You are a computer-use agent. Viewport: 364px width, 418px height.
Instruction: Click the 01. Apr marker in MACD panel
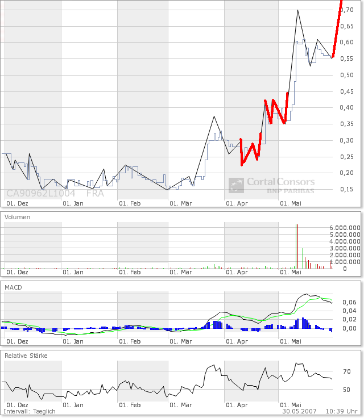237,341
